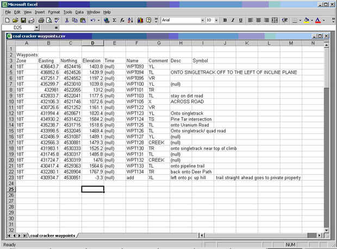Image resolution: width=337 pixels, height=249 pixels.
Task: Toggle Bold formatting
Action: click(225, 20)
